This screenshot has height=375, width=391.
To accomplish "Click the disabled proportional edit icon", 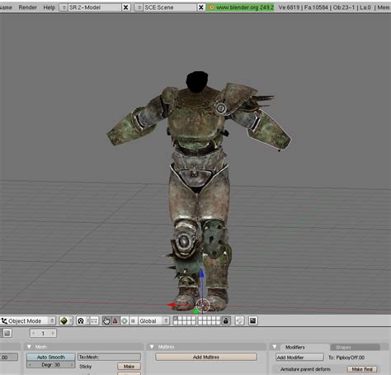I will click(x=240, y=320).
